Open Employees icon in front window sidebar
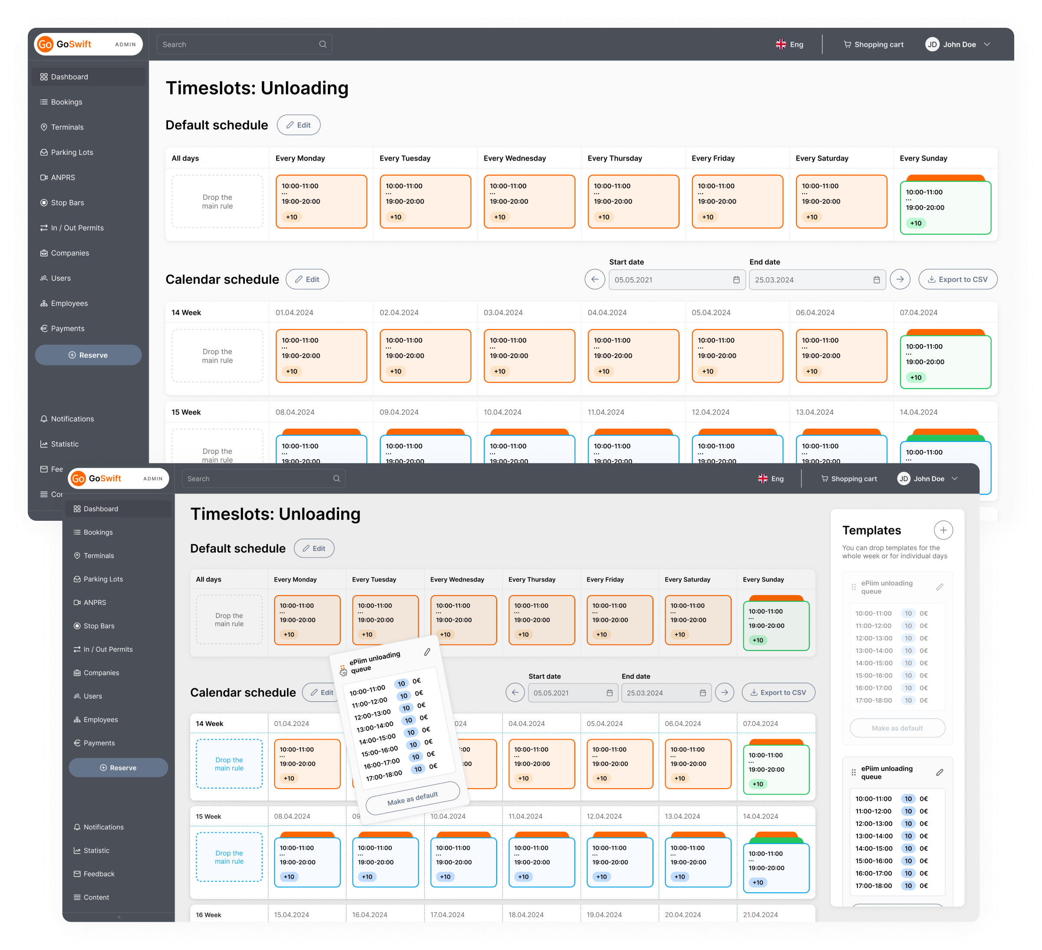 [x=77, y=720]
